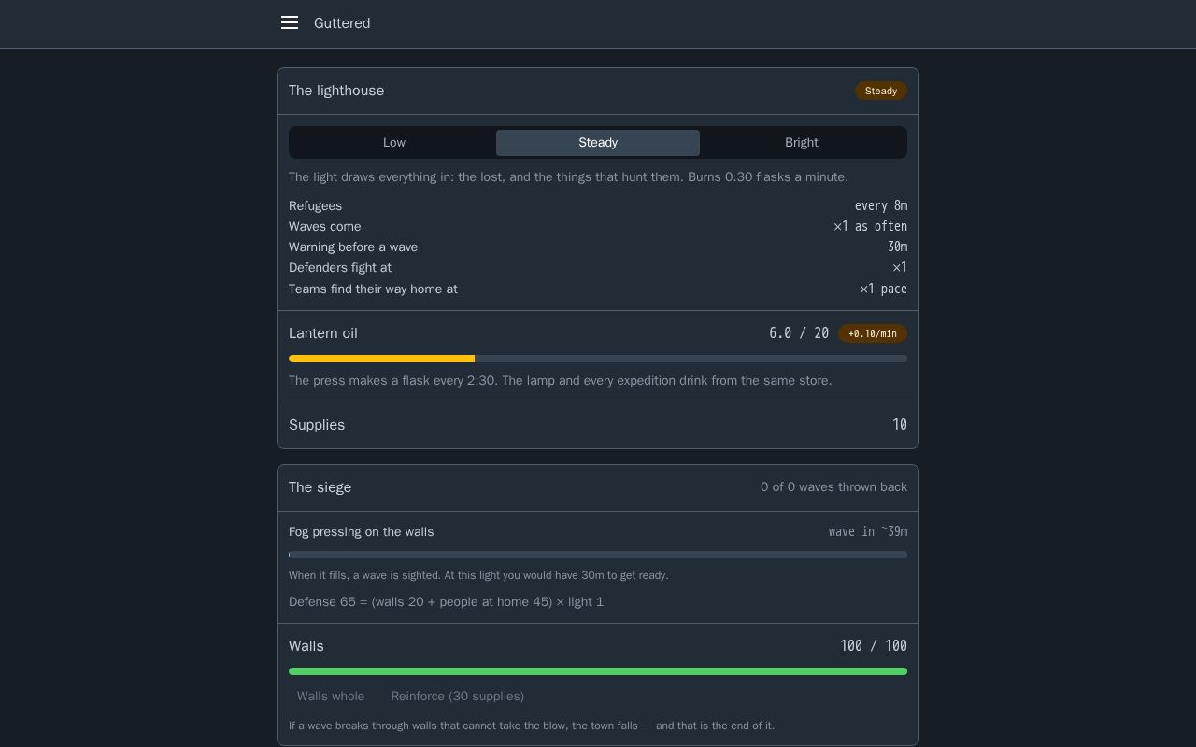The width and height of the screenshot is (1196, 747).
Task: Click the Walls strength progress bar
Action: 598,671
